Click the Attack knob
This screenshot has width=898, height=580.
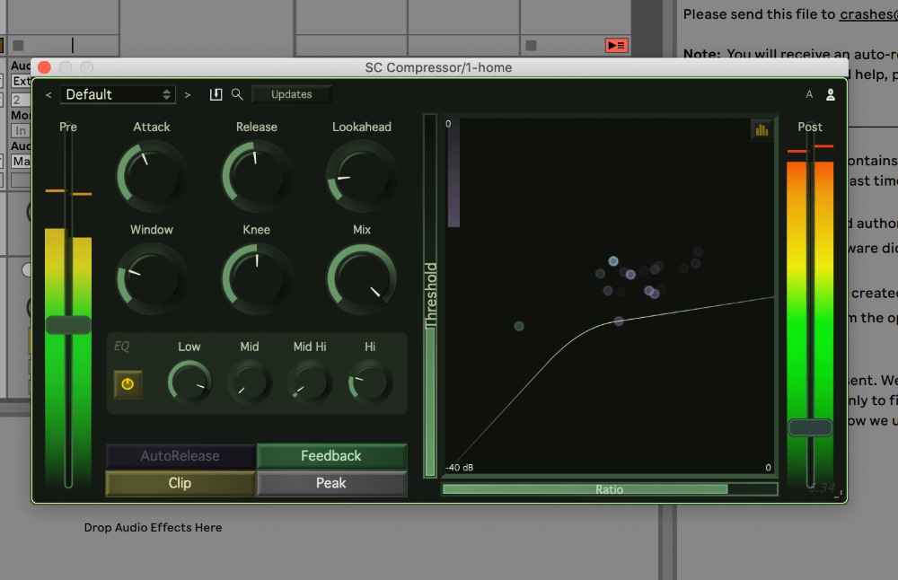click(x=151, y=175)
